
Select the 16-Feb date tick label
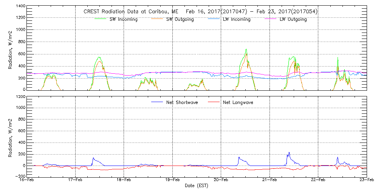pyautogui.click(x=27, y=180)
